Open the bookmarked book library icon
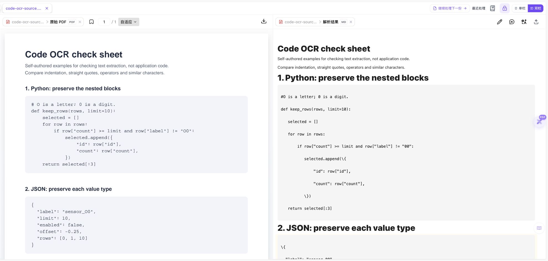 [x=493, y=8]
